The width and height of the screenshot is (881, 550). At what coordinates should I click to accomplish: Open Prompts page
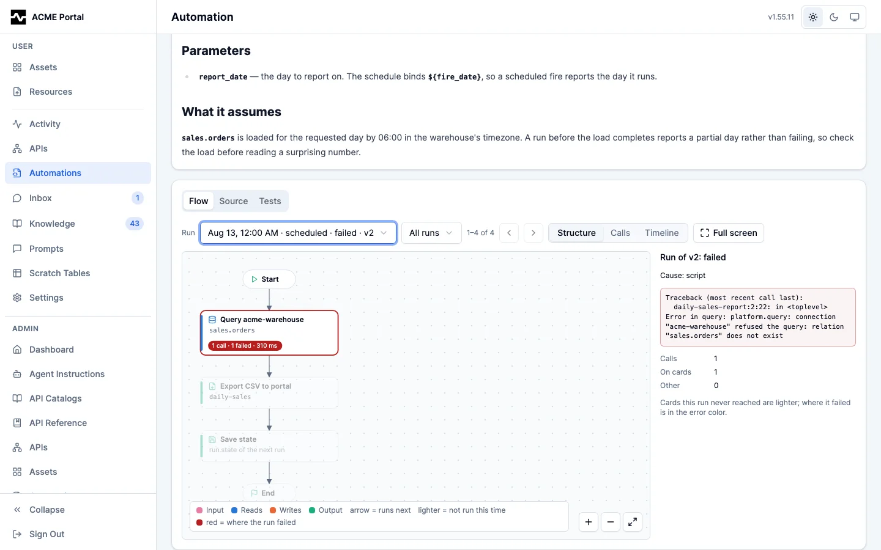point(78,249)
